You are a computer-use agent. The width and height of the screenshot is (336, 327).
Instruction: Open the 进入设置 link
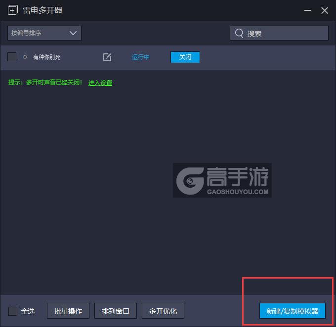100,82
